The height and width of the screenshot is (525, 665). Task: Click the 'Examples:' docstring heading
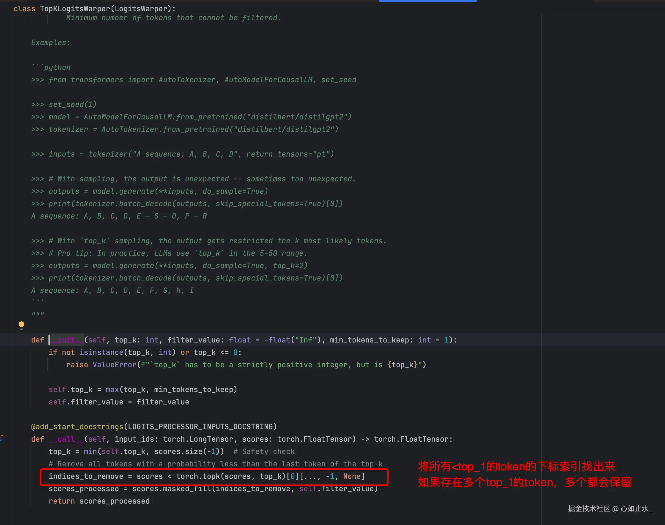[x=51, y=43]
